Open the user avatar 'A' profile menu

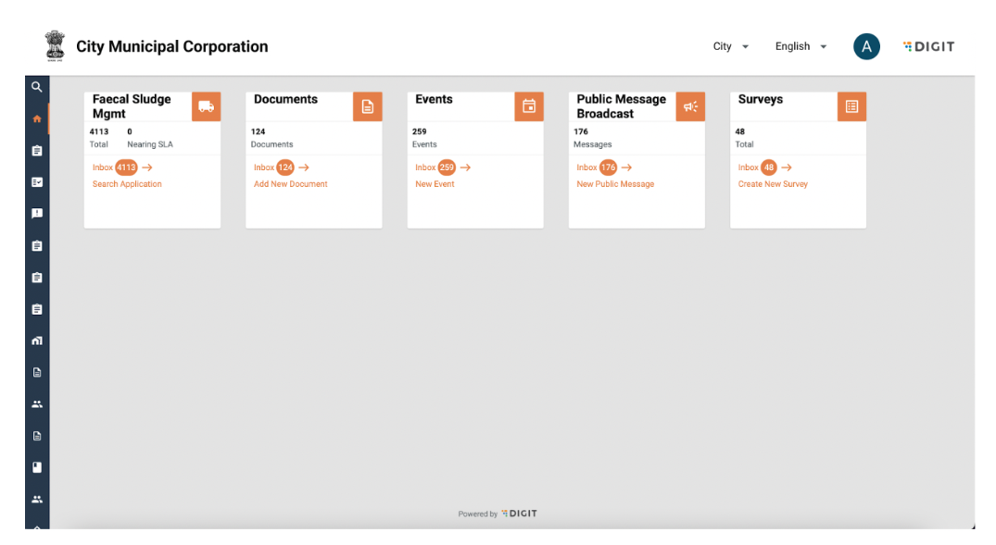[x=866, y=47]
